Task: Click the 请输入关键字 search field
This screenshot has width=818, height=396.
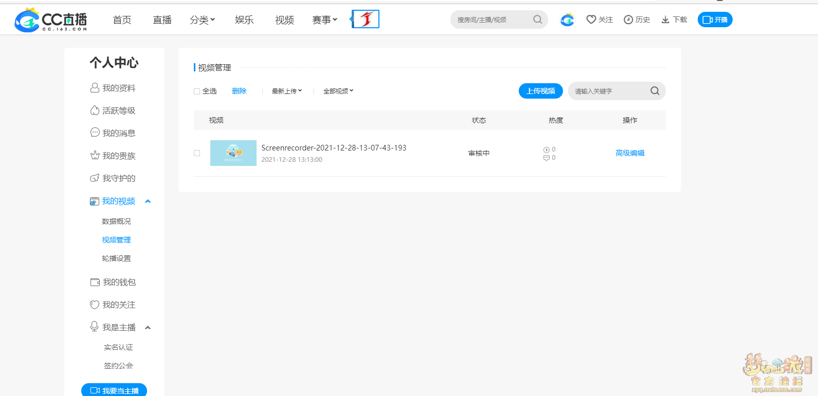Action: [x=609, y=91]
